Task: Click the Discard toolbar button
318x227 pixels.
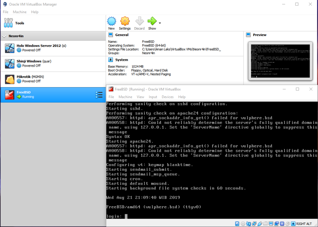Action: click(139, 22)
